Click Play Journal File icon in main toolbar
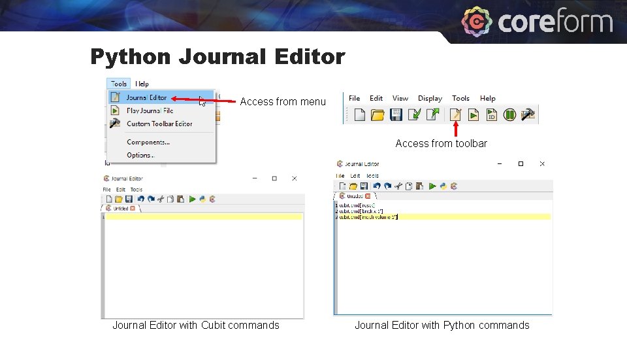Image resolution: width=627 pixels, height=353 pixels. coord(474,115)
